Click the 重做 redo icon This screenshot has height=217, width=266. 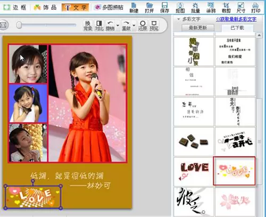(126, 26)
